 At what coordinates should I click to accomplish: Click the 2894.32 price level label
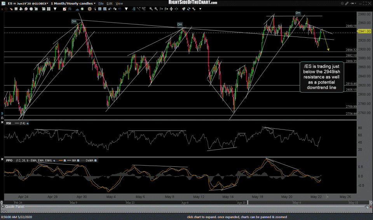(x=351, y=50)
